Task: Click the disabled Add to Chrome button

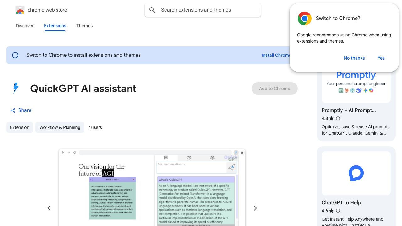Action: [274, 89]
